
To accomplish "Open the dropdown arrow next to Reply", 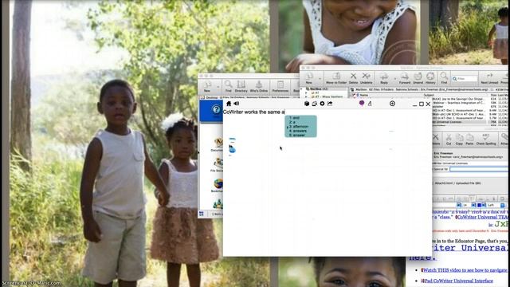I will pyautogui.click(x=394, y=78).
